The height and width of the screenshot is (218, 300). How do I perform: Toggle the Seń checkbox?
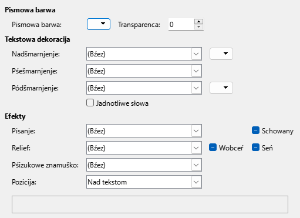point(255,147)
